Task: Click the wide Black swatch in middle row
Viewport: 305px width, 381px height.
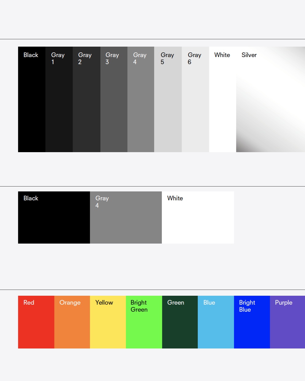Action: (54, 217)
